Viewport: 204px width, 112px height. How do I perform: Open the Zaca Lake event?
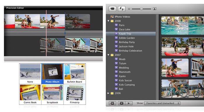[124, 29]
